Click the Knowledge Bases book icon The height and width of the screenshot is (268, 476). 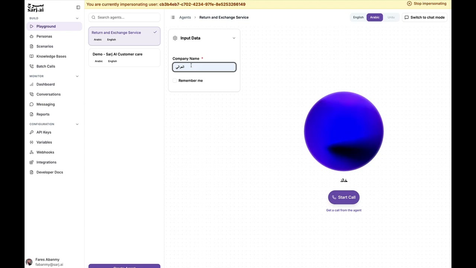pyautogui.click(x=32, y=57)
